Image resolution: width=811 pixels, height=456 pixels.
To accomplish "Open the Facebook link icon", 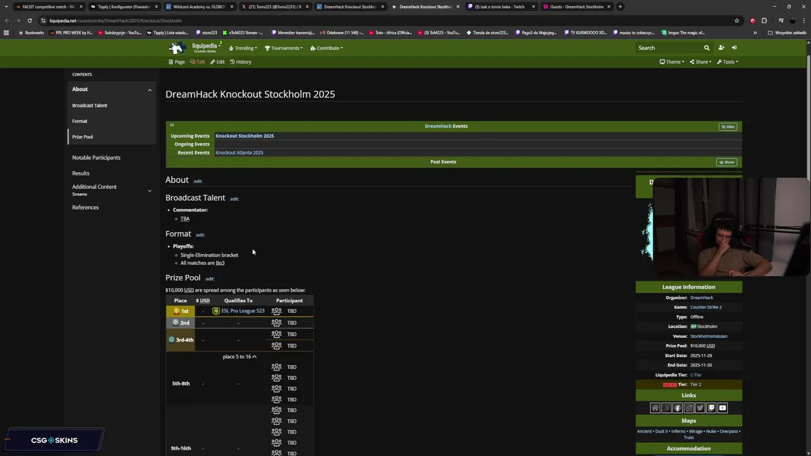I will click(x=677, y=408).
